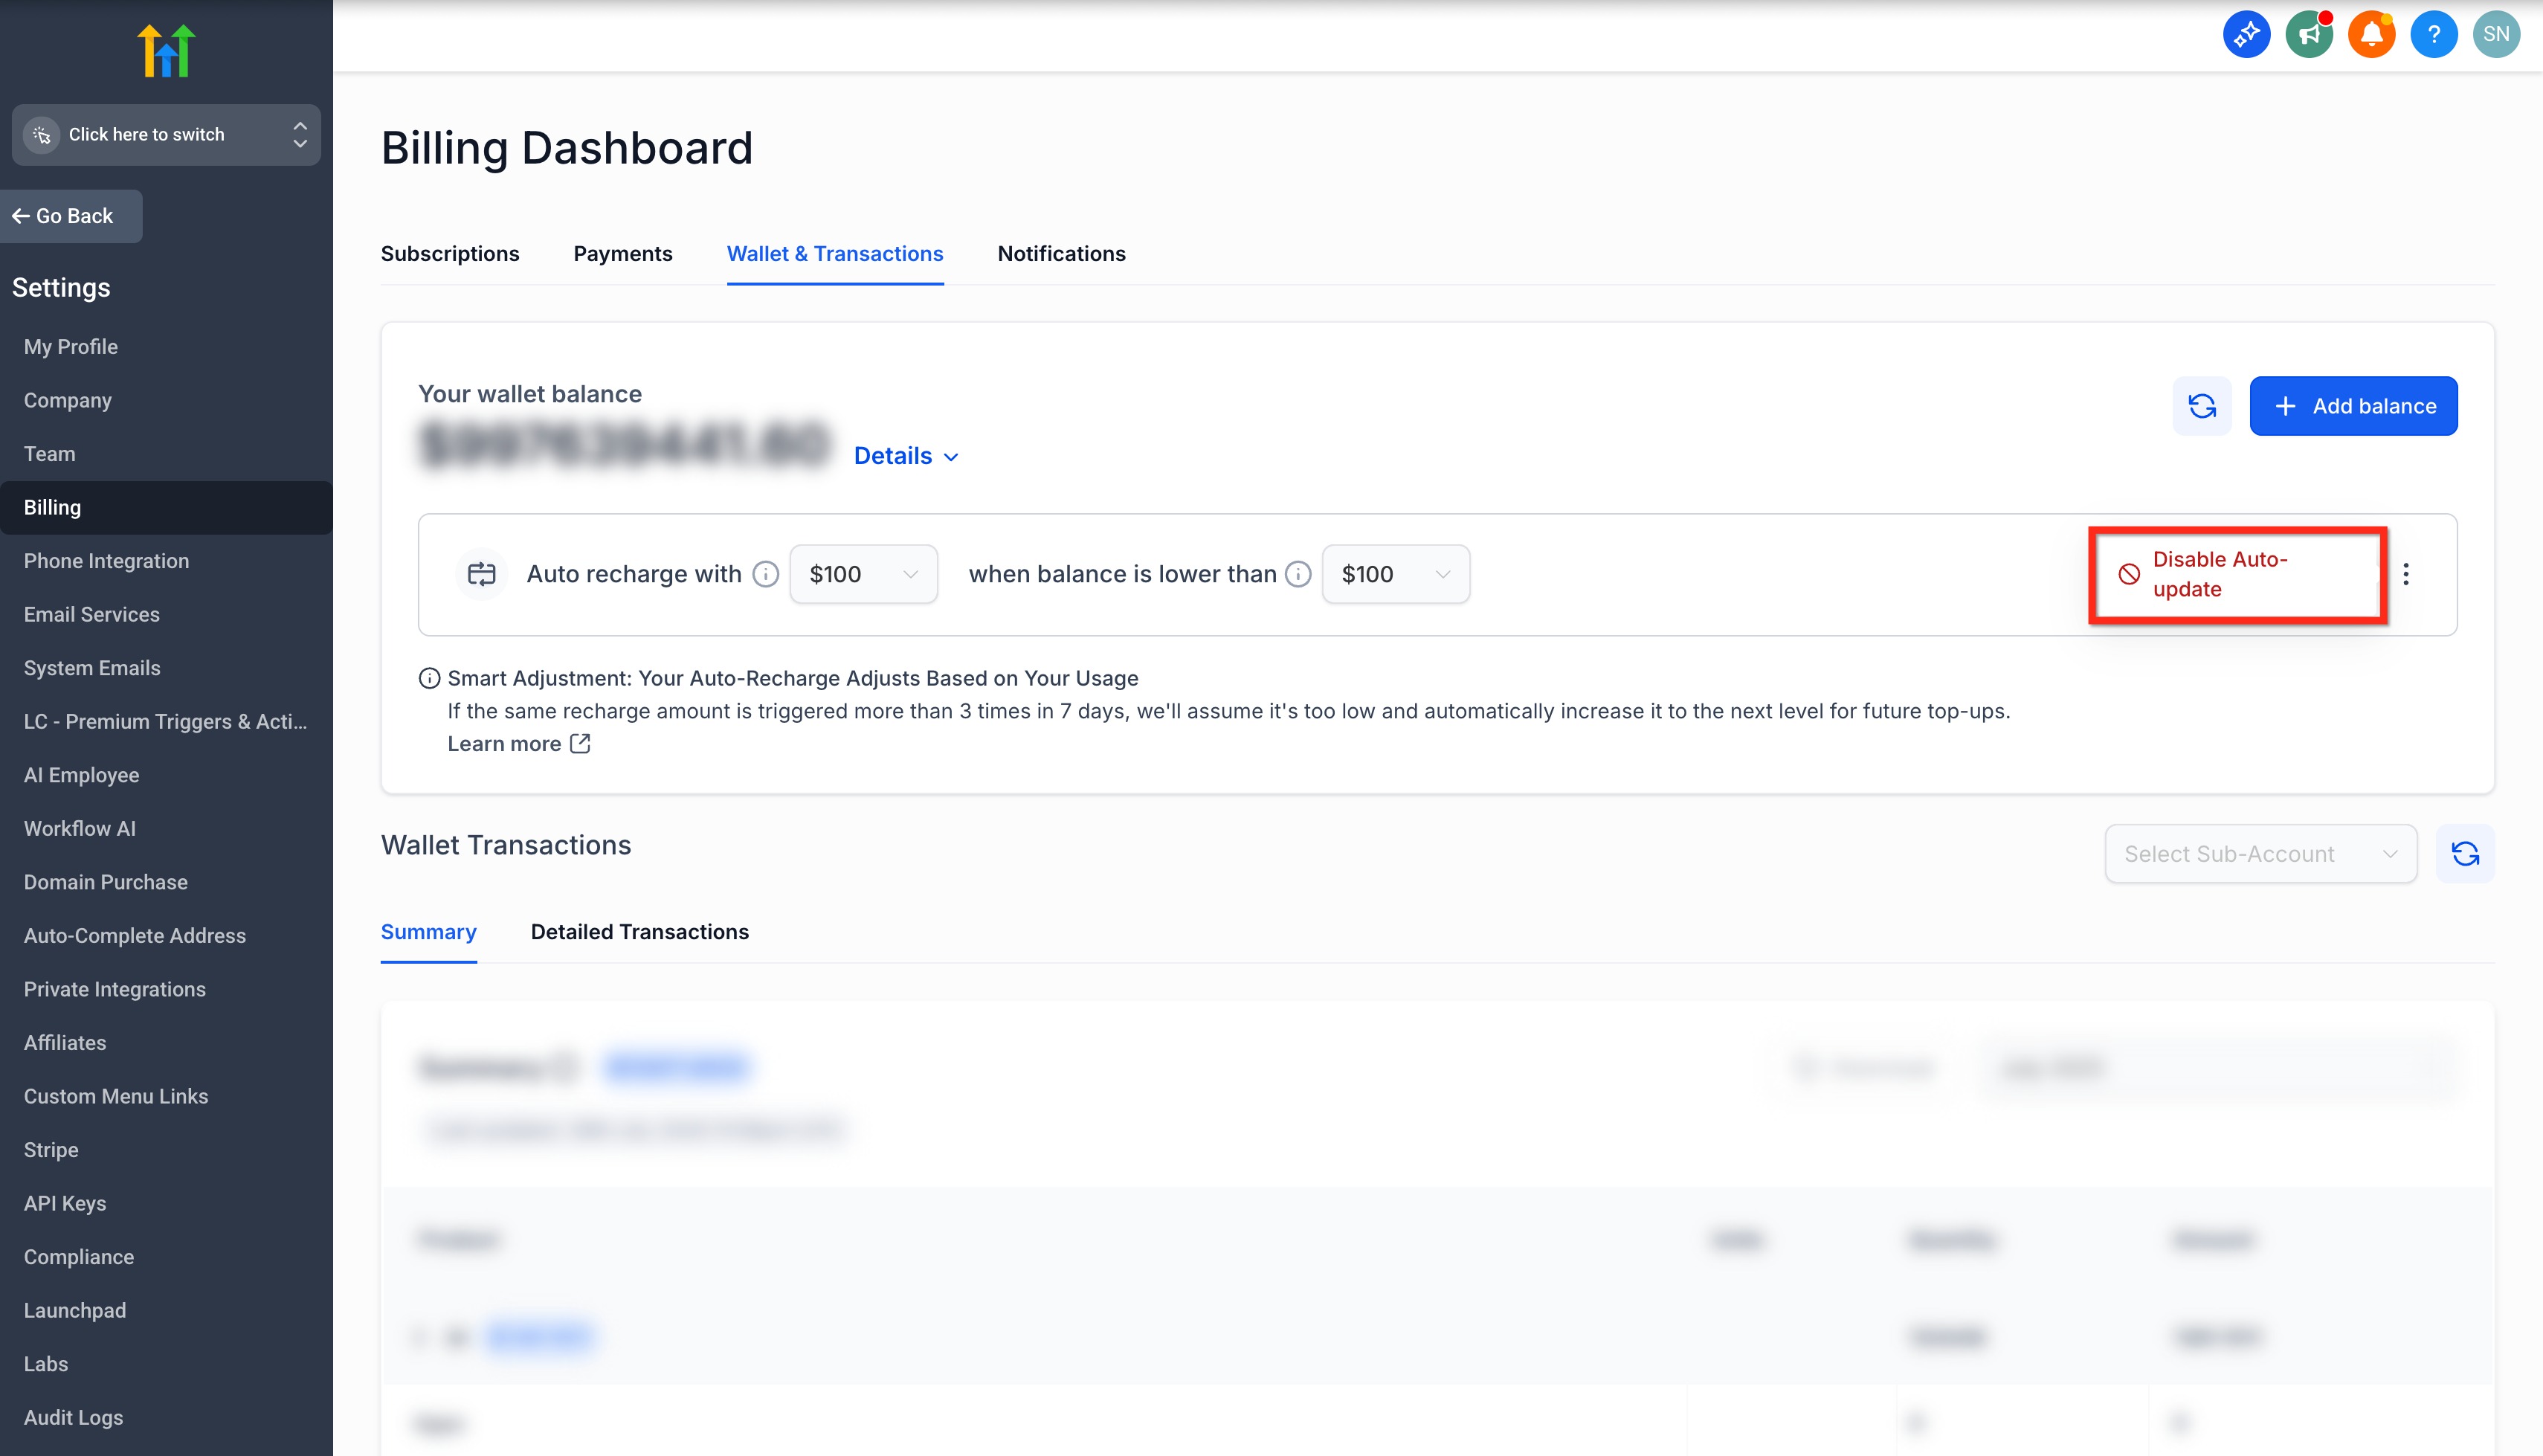Click the Add balance button

[2353, 406]
